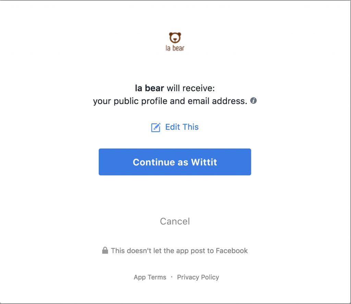The image size is (351, 304).
Task: Click the brown "la bear" logo wordmark
Action: pos(175,48)
